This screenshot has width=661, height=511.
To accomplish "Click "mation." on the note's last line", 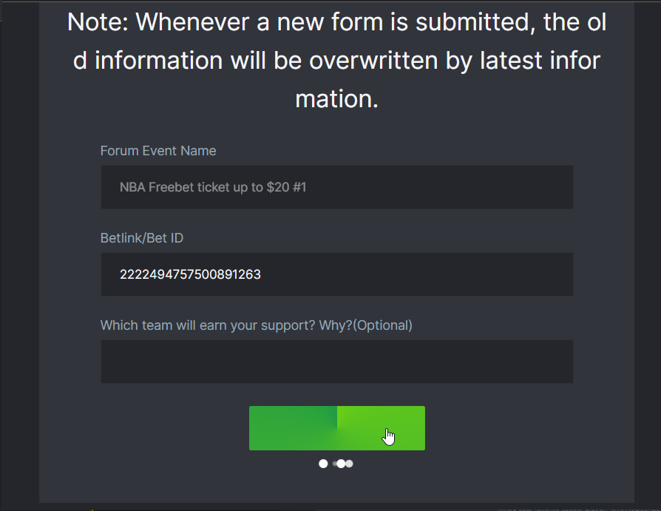I will coord(336,99).
